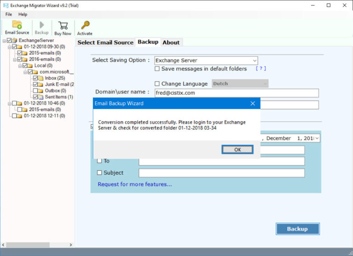Viewport: 353px width, 256px height.
Task: Collapse the ExchangeServer tree node
Action: 4,41
